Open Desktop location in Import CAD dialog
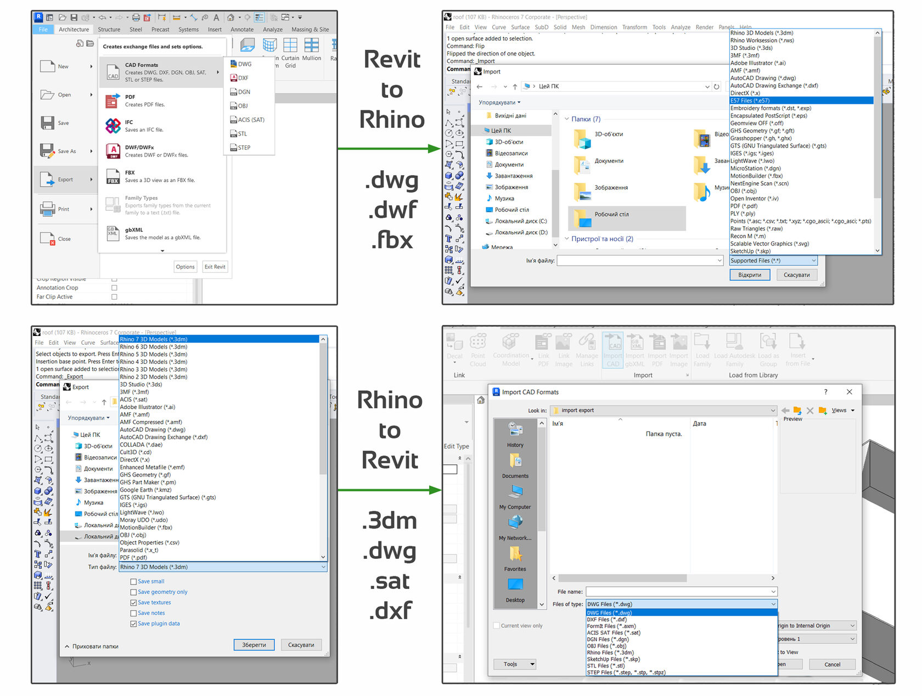The height and width of the screenshot is (696, 922). pos(515,590)
